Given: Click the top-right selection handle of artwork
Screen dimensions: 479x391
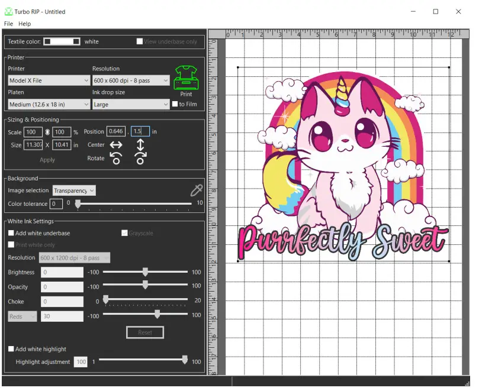Looking at the screenshot, I should [x=449, y=67].
